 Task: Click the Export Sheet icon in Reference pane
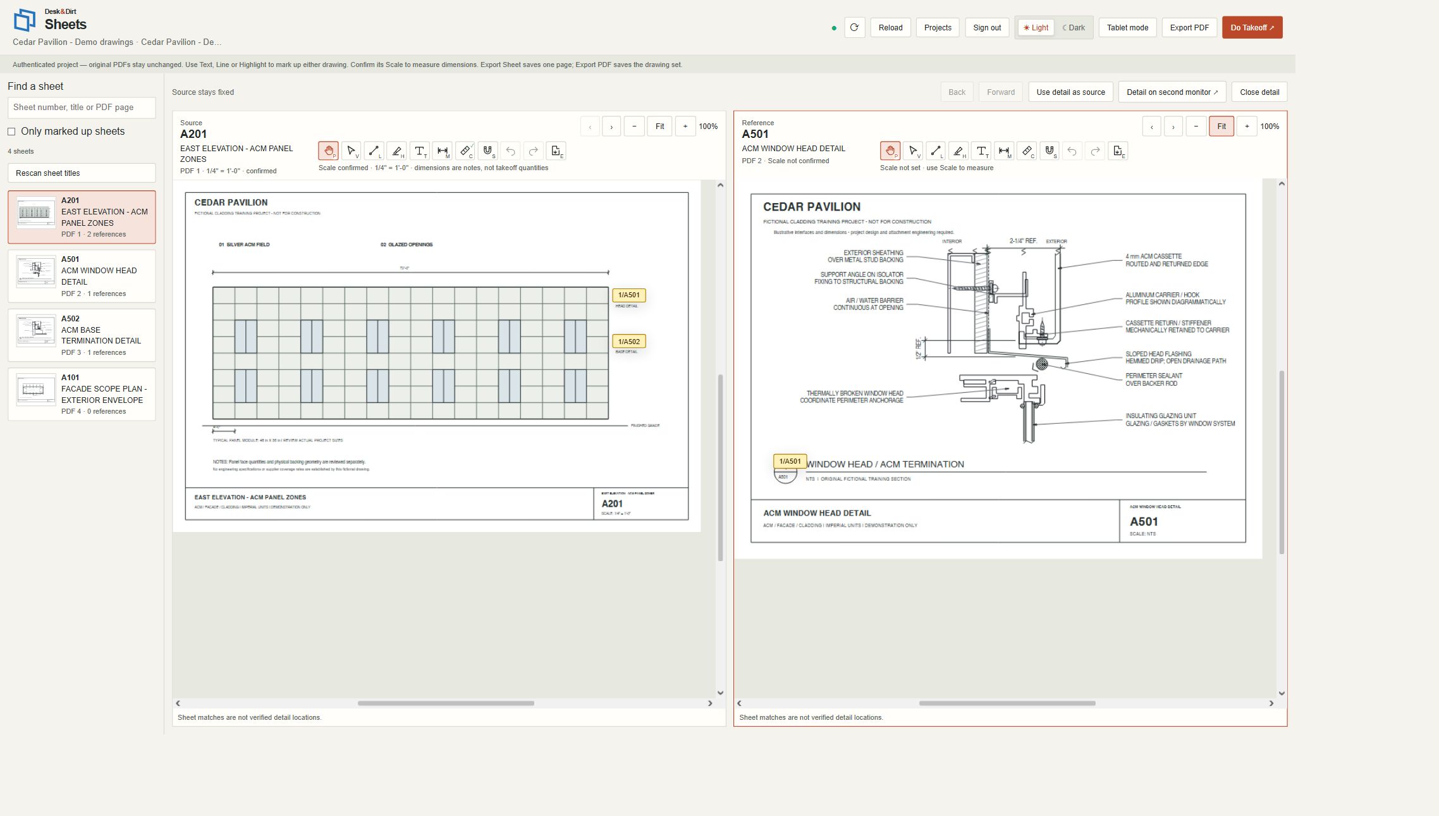coord(1118,151)
